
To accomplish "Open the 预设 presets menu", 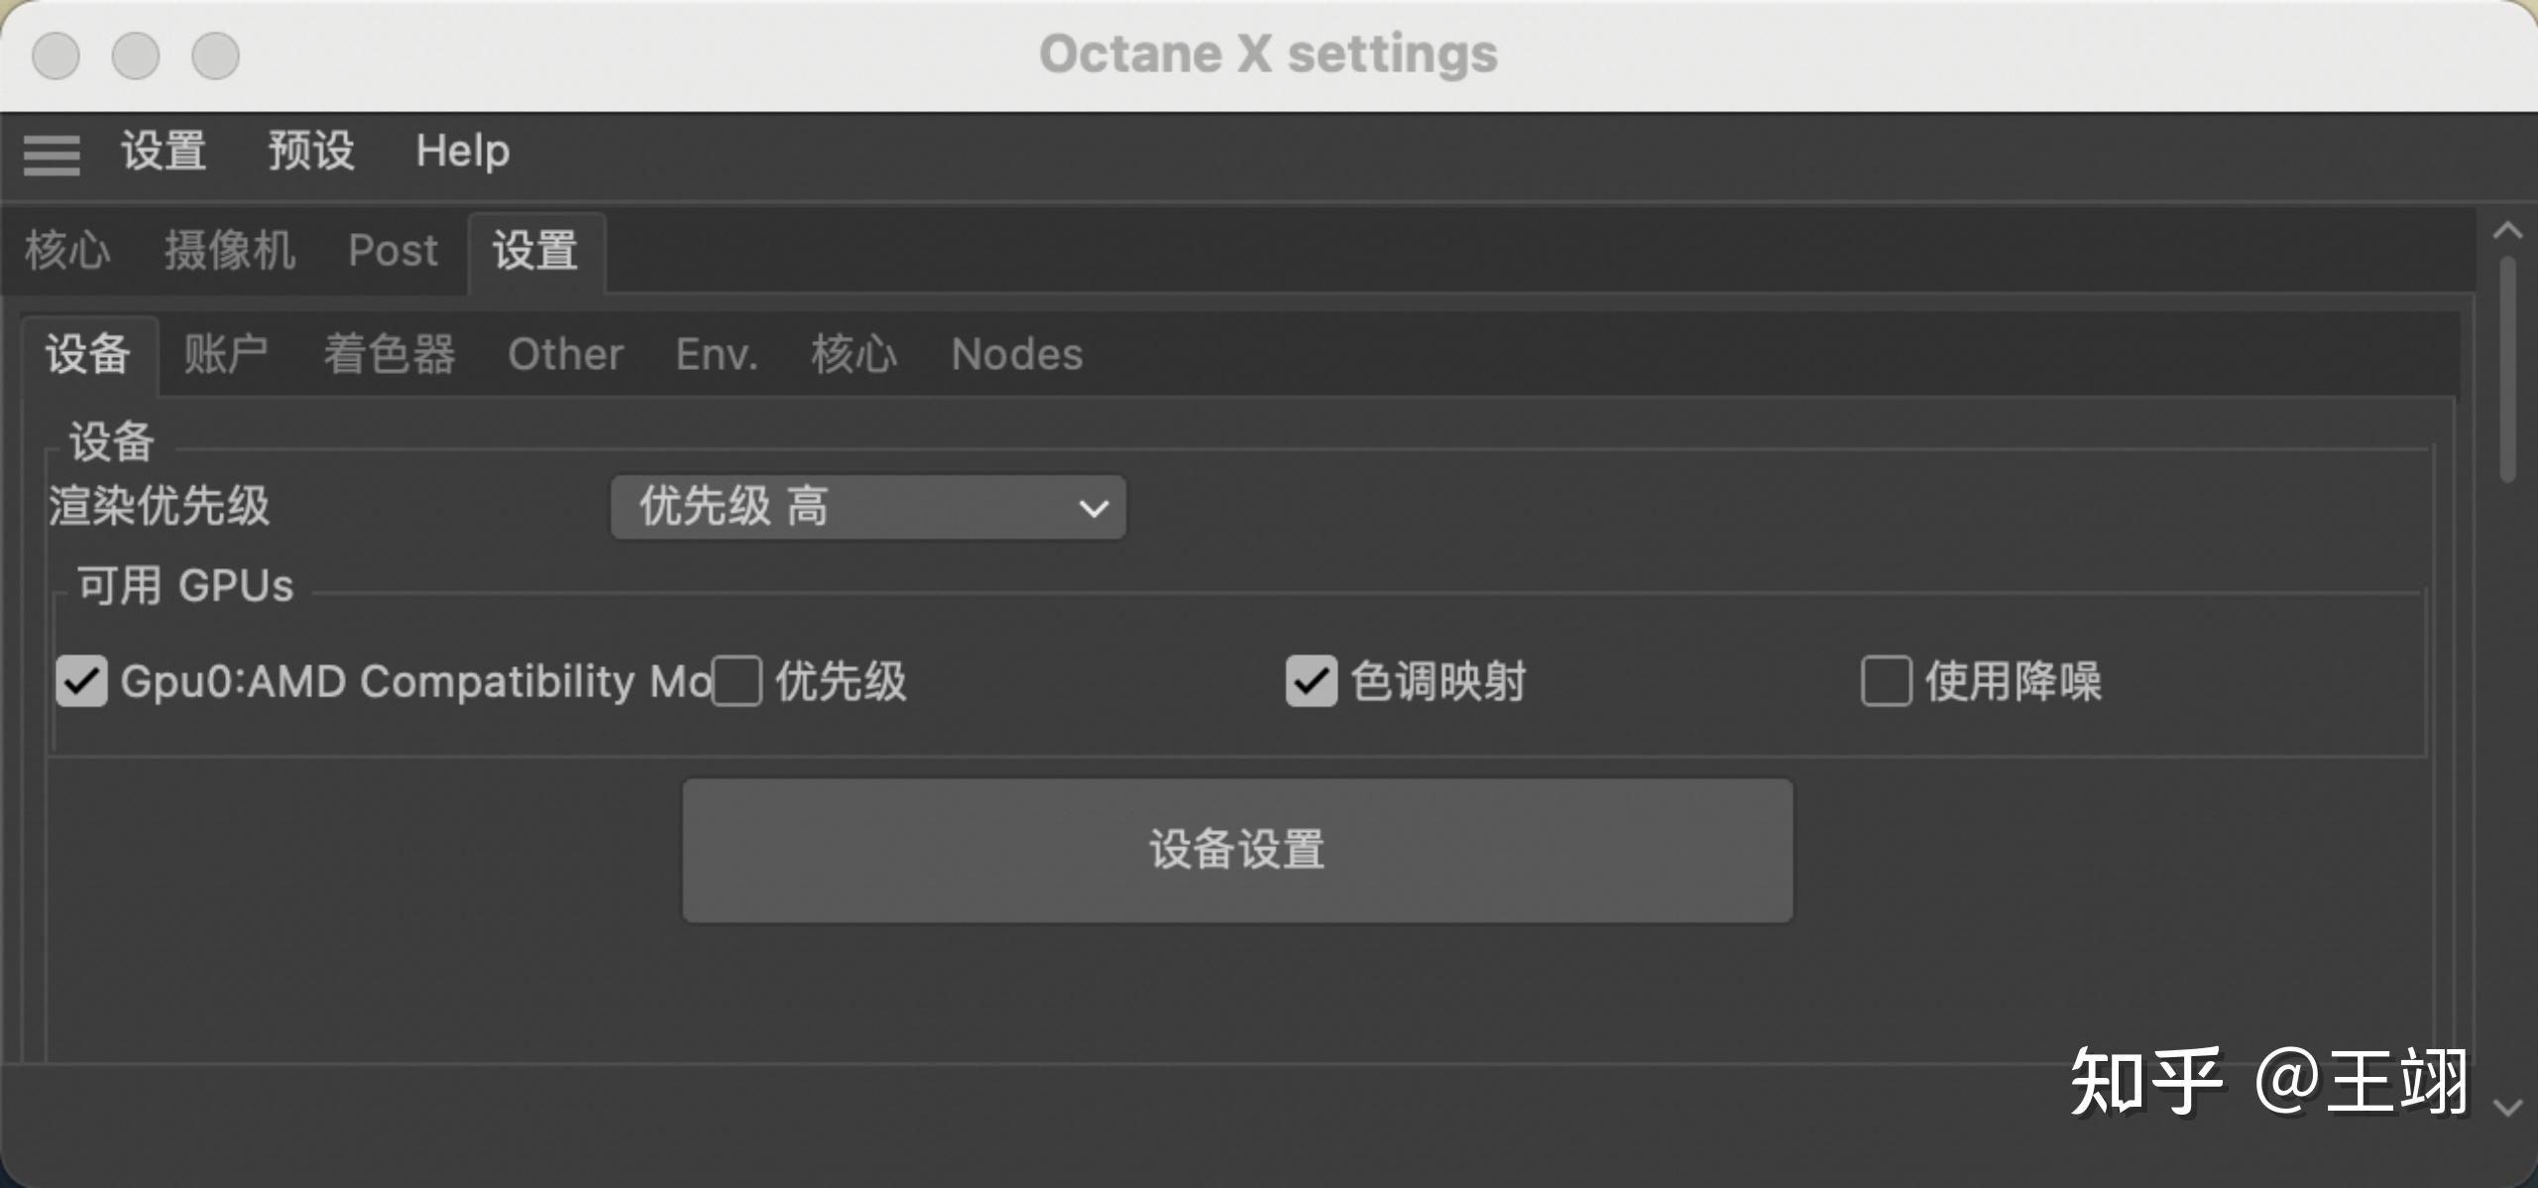I will point(311,153).
